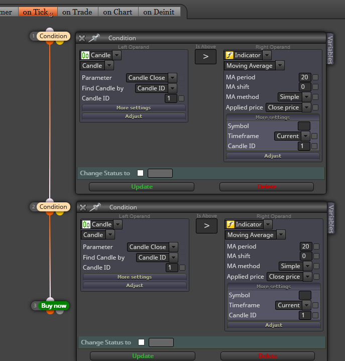
Task: Select Condition block number 1 in flow
Action: pos(53,36)
